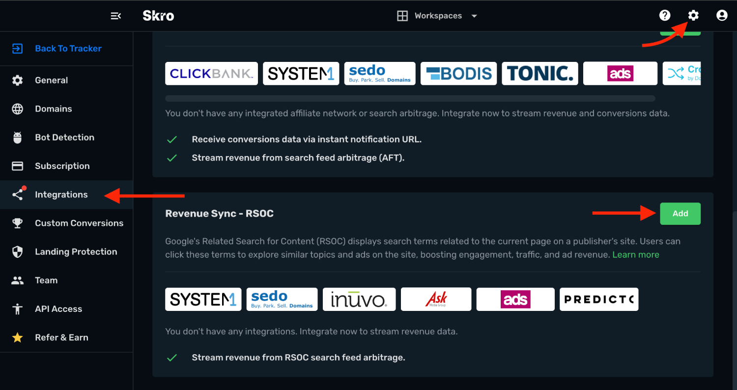Open the Refer & Earn menu item

pos(66,337)
